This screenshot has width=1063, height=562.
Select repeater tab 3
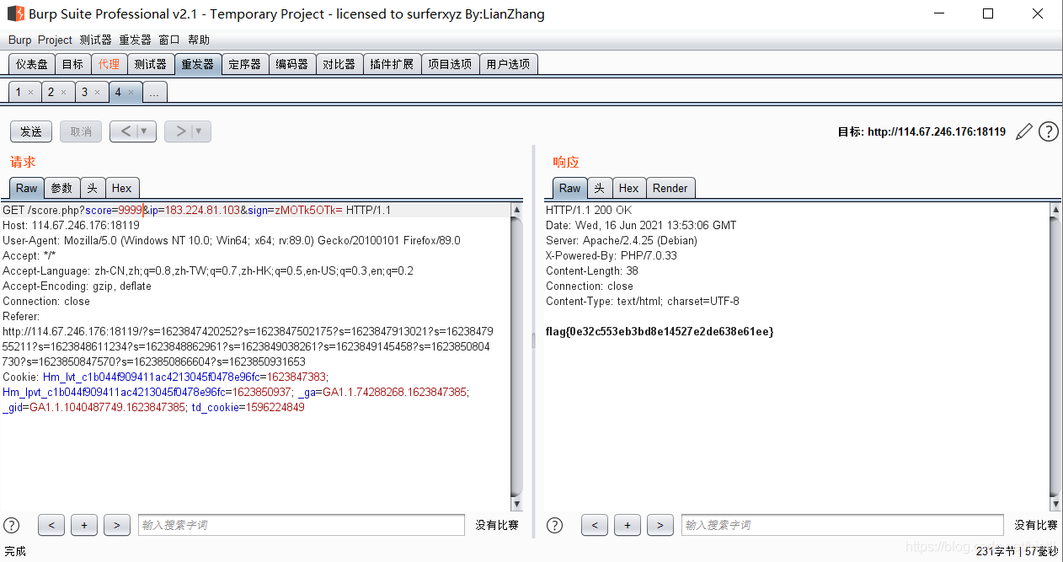(84, 93)
